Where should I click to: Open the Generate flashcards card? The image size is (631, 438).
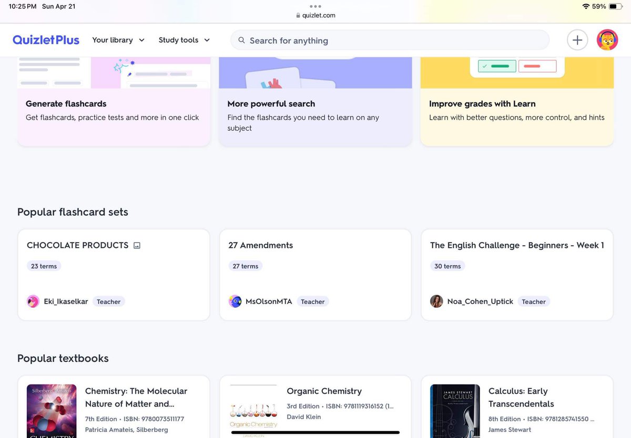point(114,101)
